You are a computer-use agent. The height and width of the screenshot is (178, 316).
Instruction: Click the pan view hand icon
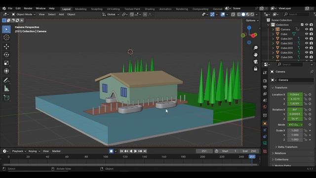click(256, 55)
